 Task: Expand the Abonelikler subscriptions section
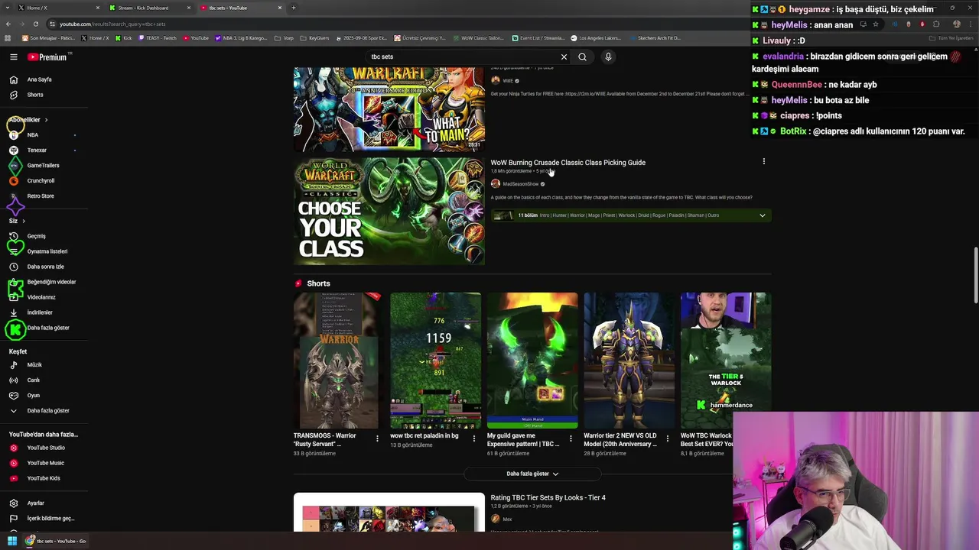point(28,120)
